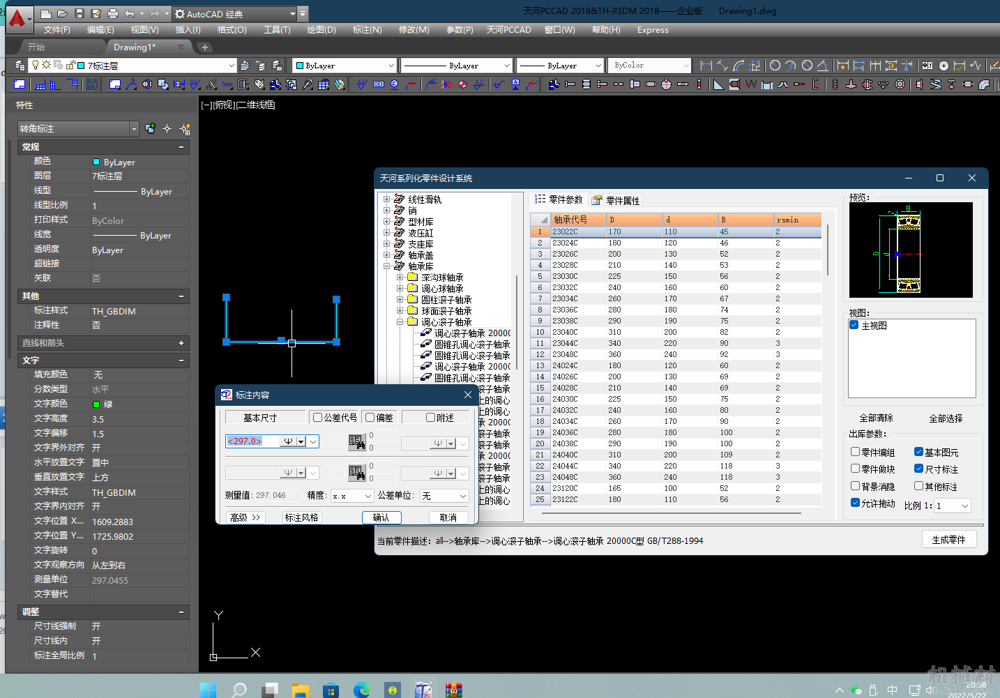
Task: Enable the 偏差 checkbox
Action: click(x=370, y=418)
